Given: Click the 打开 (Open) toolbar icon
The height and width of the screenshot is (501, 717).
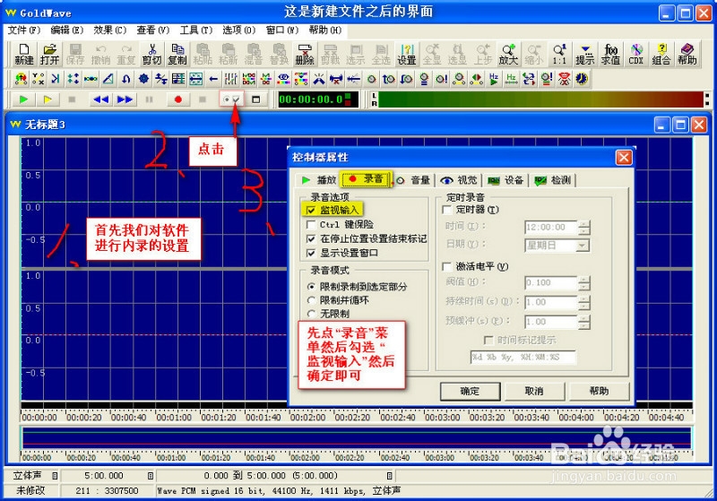Looking at the screenshot, I should tap(49, 54).
